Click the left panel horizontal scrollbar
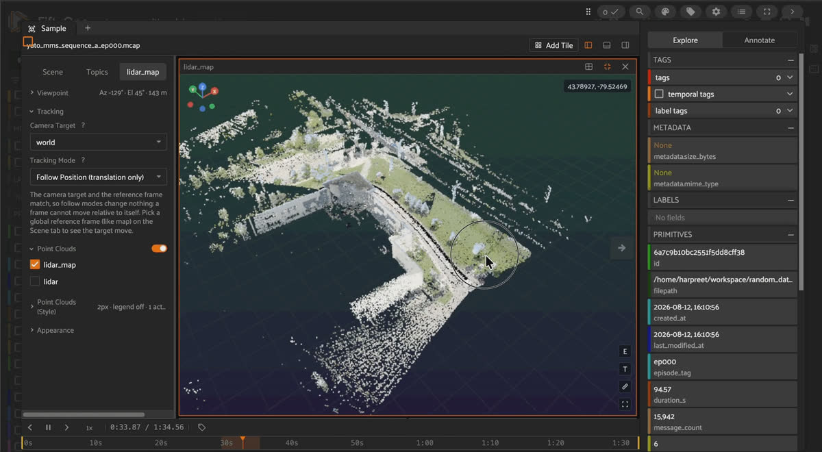Image resolution: width=822 pixels, height=452 pixels. click(84, 414)
